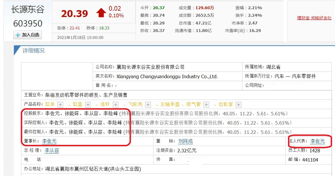Open 刘网成 board secretary link
Screen dimensions: 335x176
pyautogui.click(x=186, y=141)
